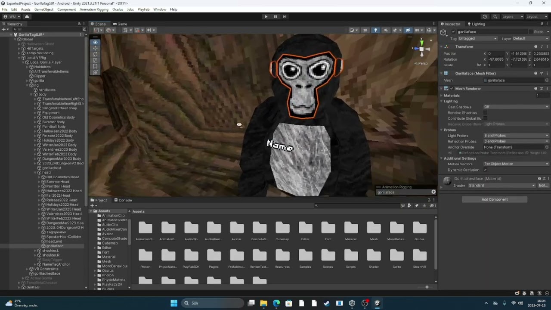Image resolution: width=551 pixels, height=310 pixels.
Task: Click the Project panel search field
Action: click(x=357, y=206)
